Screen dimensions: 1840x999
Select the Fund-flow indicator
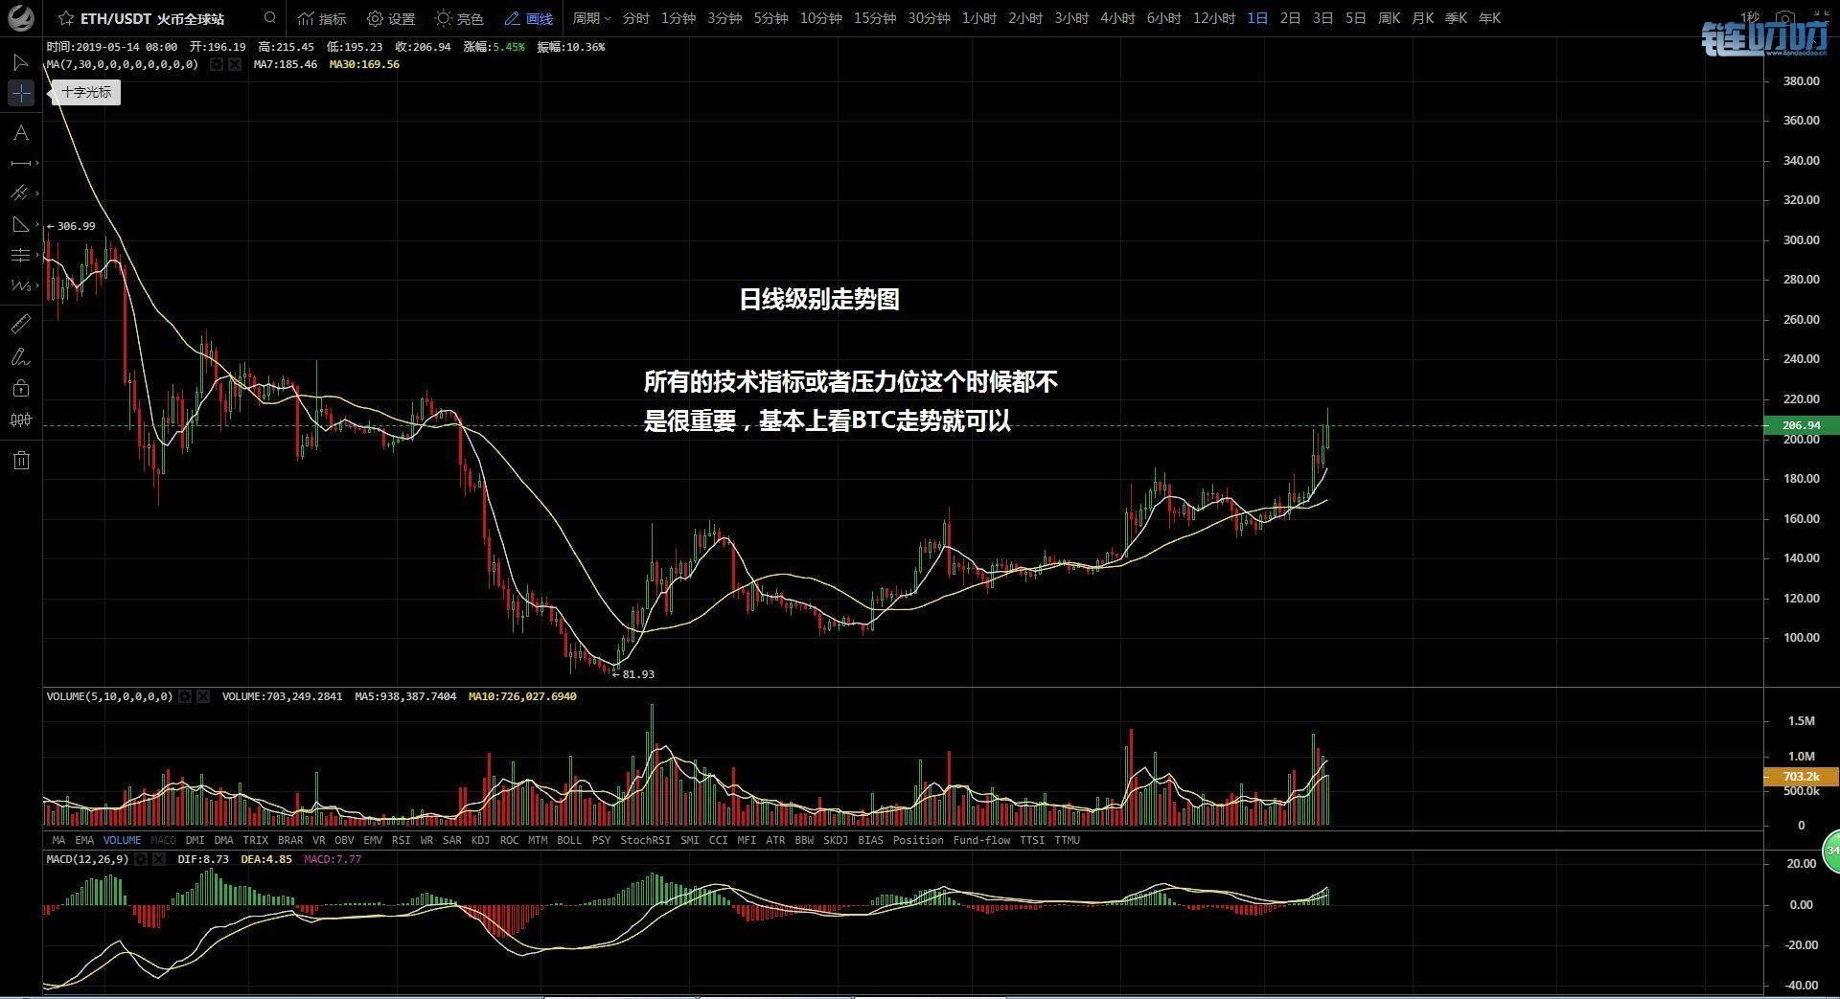[x=981, y=840]
